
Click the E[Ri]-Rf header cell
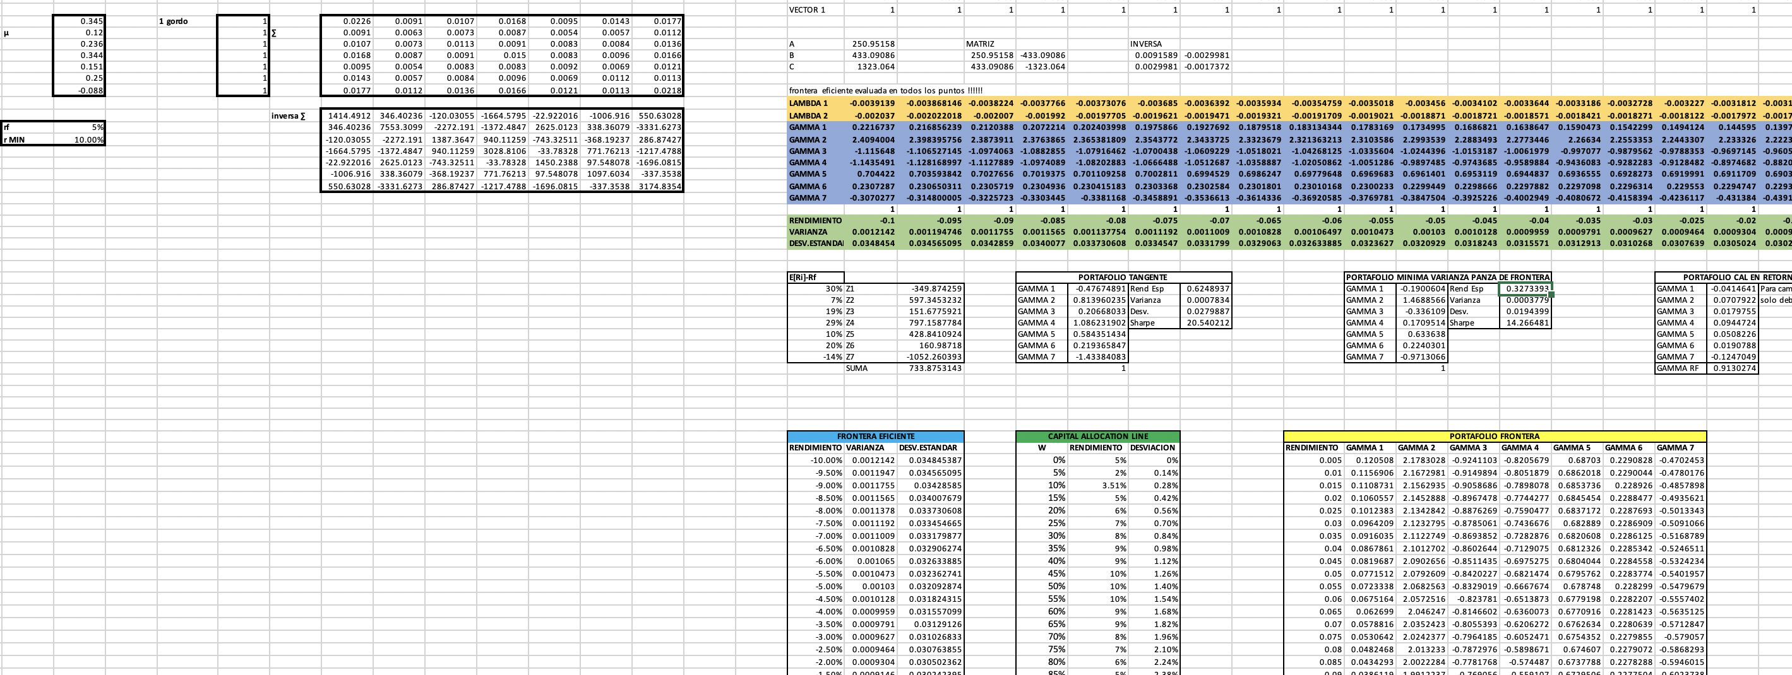815,278
